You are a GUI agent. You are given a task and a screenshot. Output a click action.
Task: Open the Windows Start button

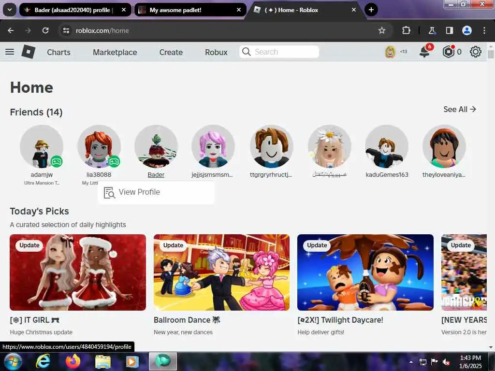click(13, 361)
